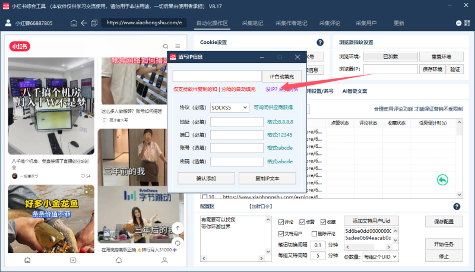Close the 填写IP信息 dialog
475x272 pixels.
(297, 57)
